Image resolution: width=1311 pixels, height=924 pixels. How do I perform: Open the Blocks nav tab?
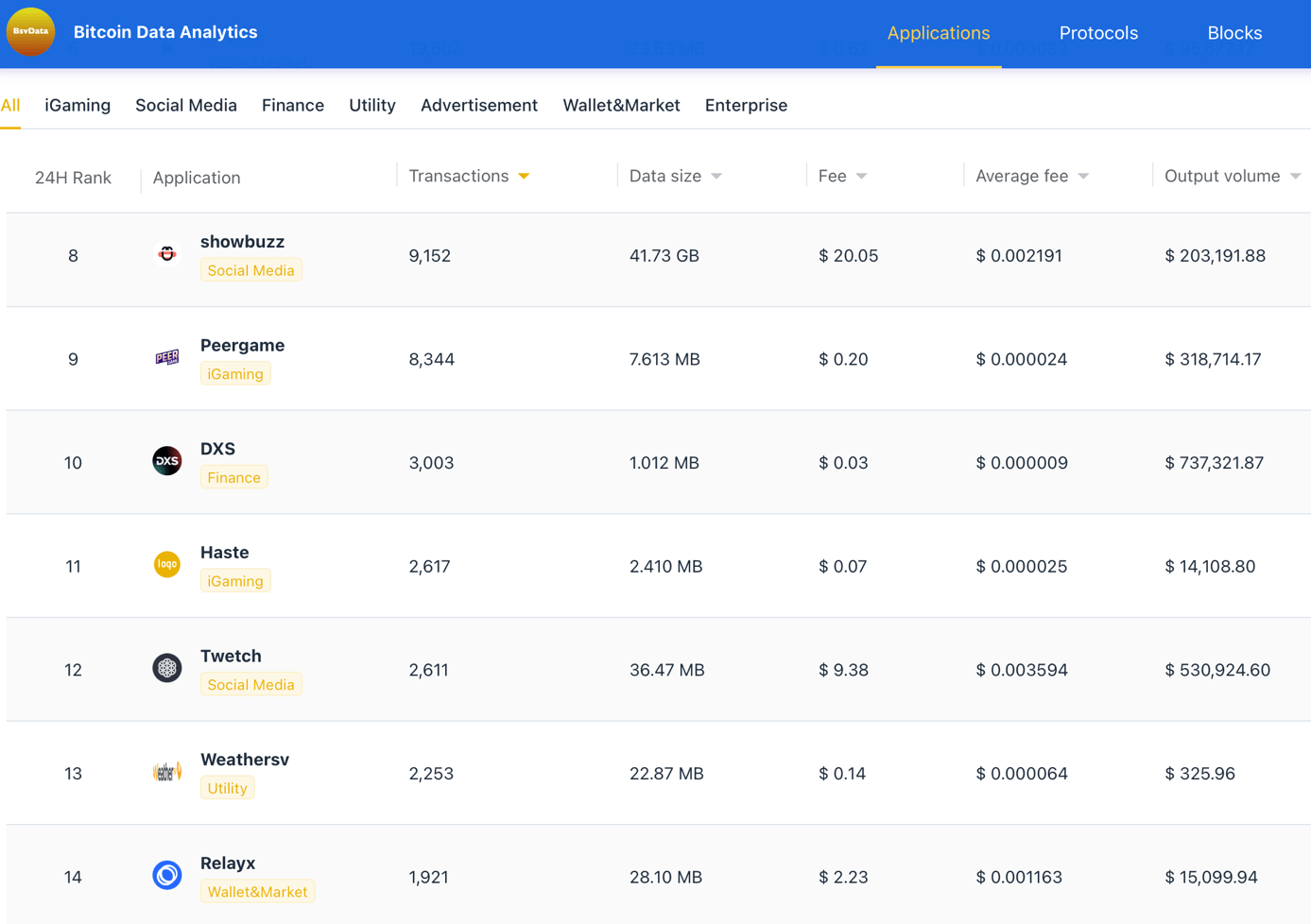pos(1234,33)
